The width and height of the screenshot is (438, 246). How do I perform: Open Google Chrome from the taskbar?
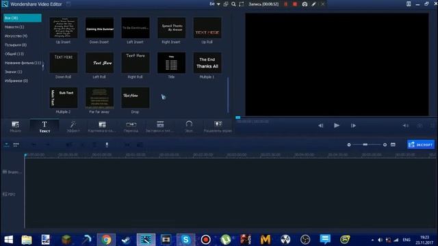(x=106, y=240)
